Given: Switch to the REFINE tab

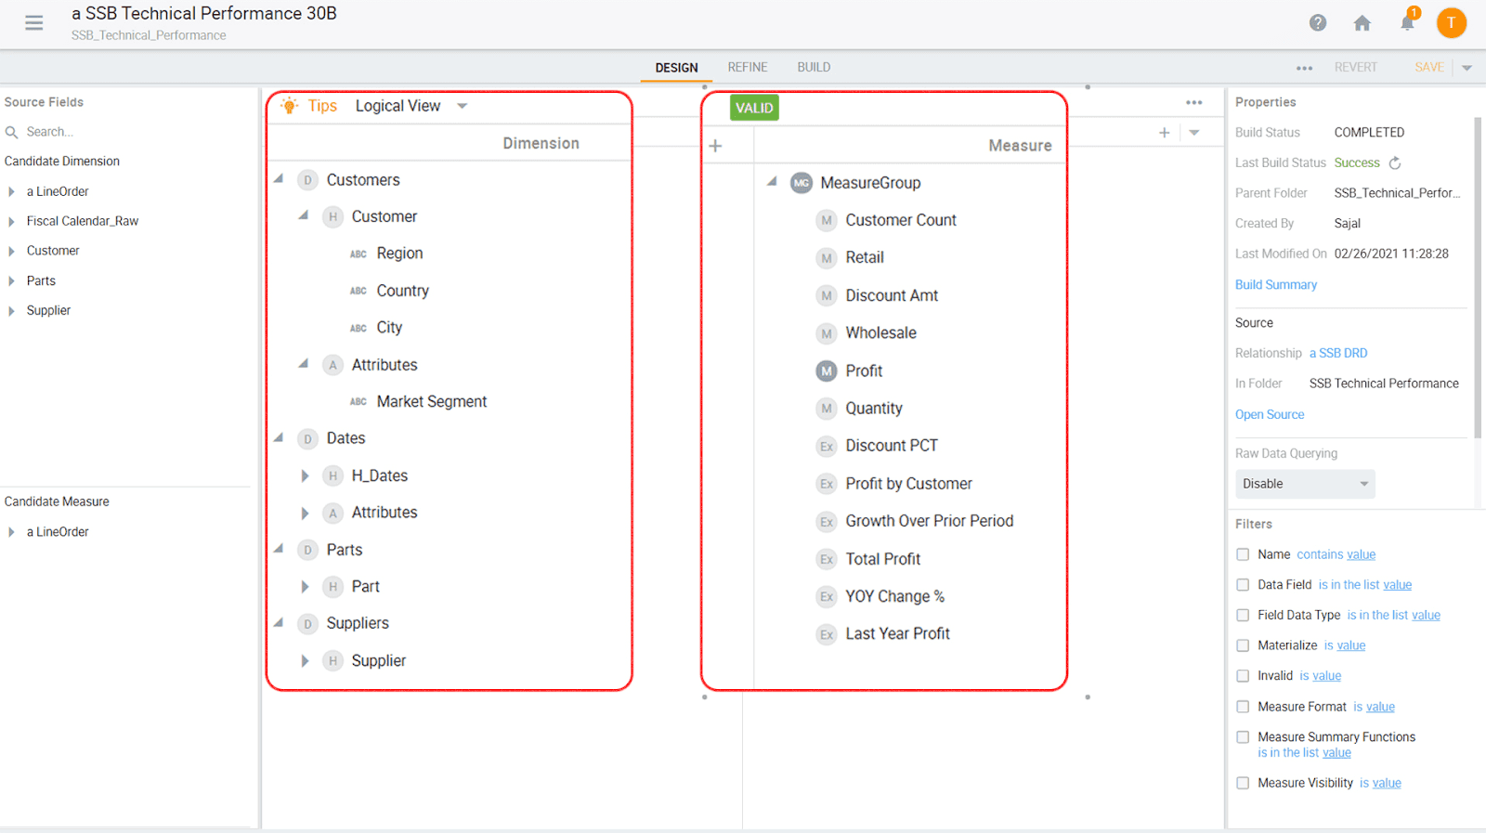Looking at the screenshot, I should 748,67.
